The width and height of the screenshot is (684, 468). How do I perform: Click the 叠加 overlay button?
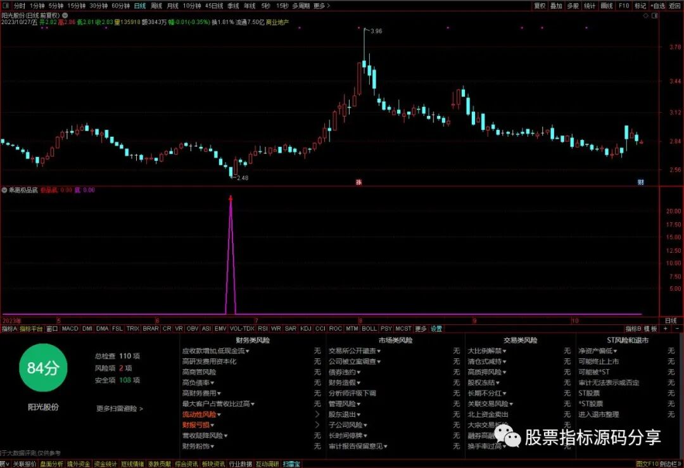pos(556,6)
